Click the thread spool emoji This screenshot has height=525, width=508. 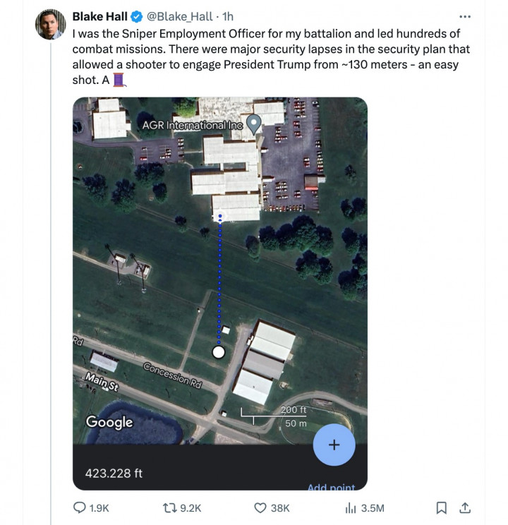(x=119, y=80)
